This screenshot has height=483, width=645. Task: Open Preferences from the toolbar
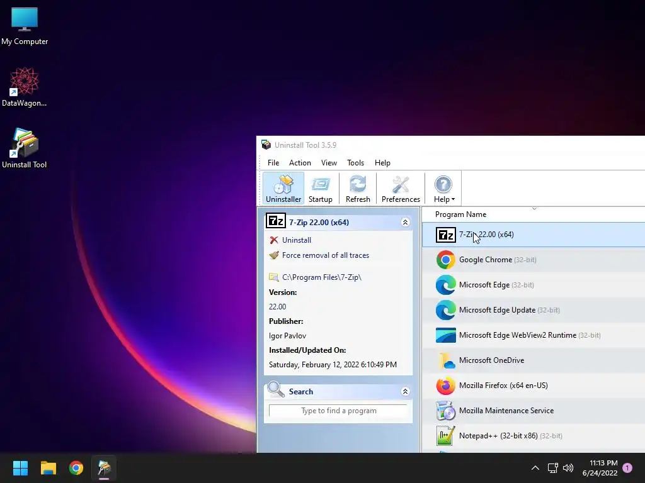tap(401, 189)
